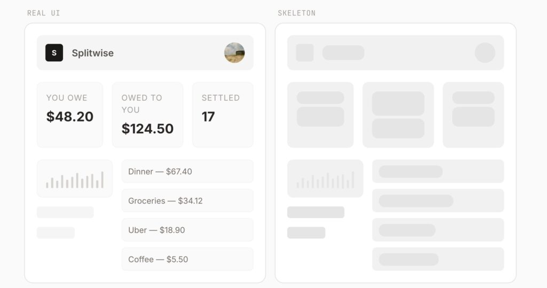Click the third skeleton stat card
Screen dimensions: 547x288
[473, 115]
